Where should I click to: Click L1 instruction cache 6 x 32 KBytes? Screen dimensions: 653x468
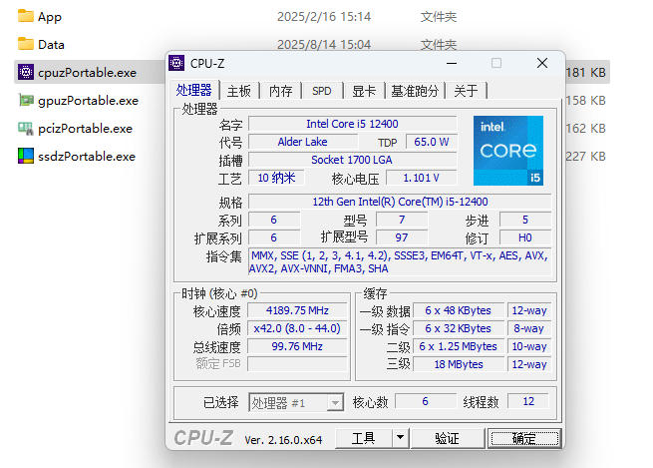pos(459,328)
